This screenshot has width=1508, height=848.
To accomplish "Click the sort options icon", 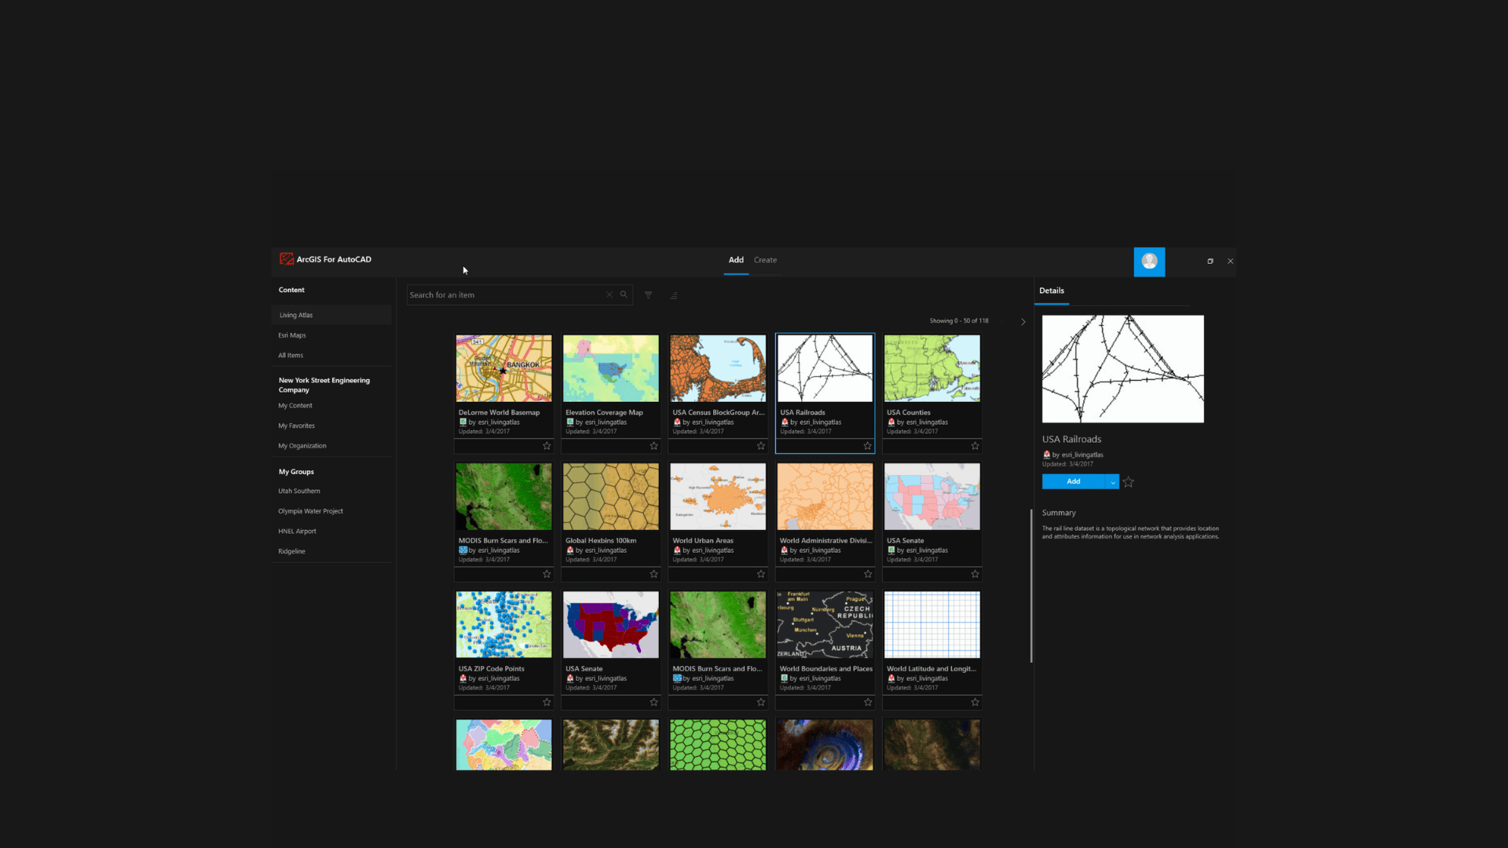I will (673, 295).
